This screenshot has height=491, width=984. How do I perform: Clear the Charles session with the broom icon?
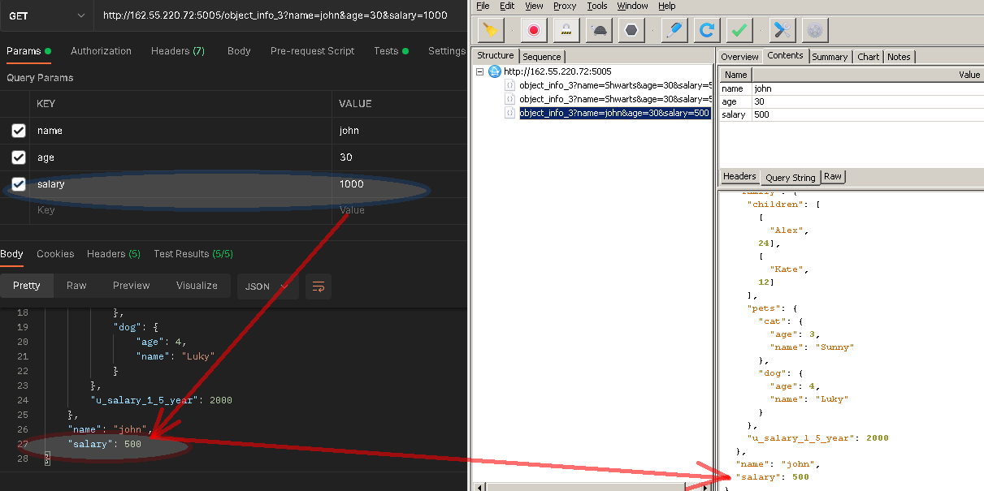click(x=490, y=30)
